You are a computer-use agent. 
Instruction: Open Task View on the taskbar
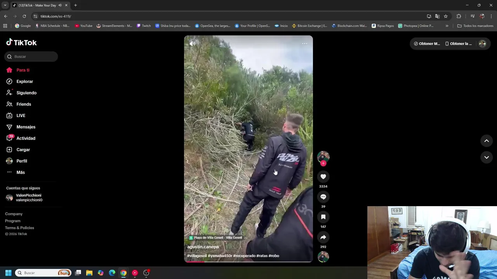(x=78, y=273)
